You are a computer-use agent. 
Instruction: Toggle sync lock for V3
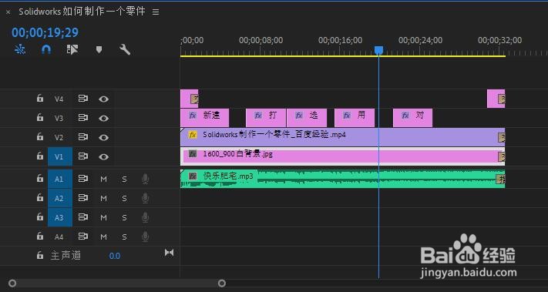click(82, 118)
